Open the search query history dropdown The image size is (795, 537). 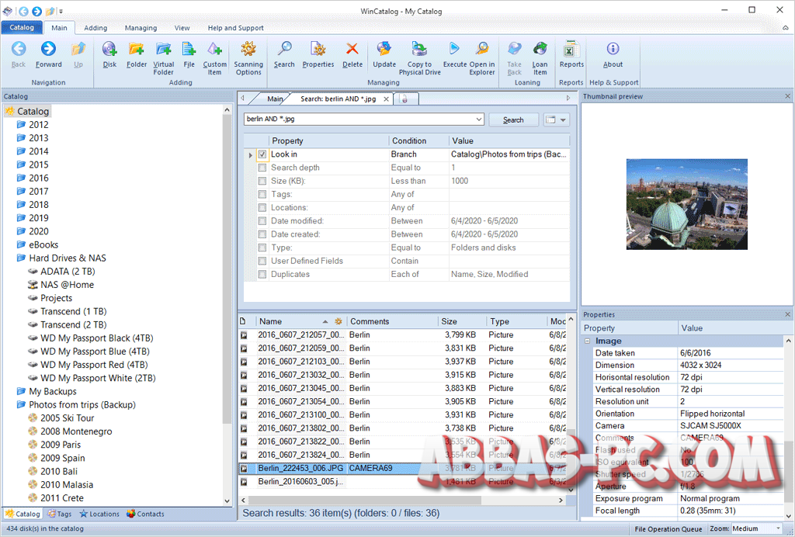click(478, 119)
